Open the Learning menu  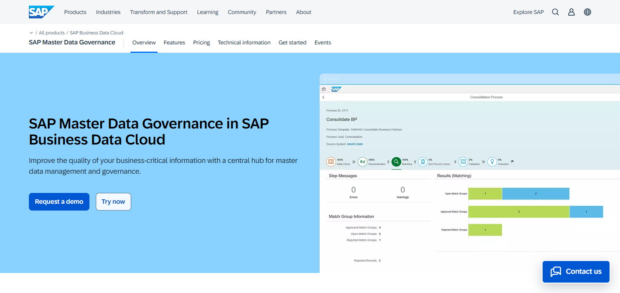coord(208,12)
